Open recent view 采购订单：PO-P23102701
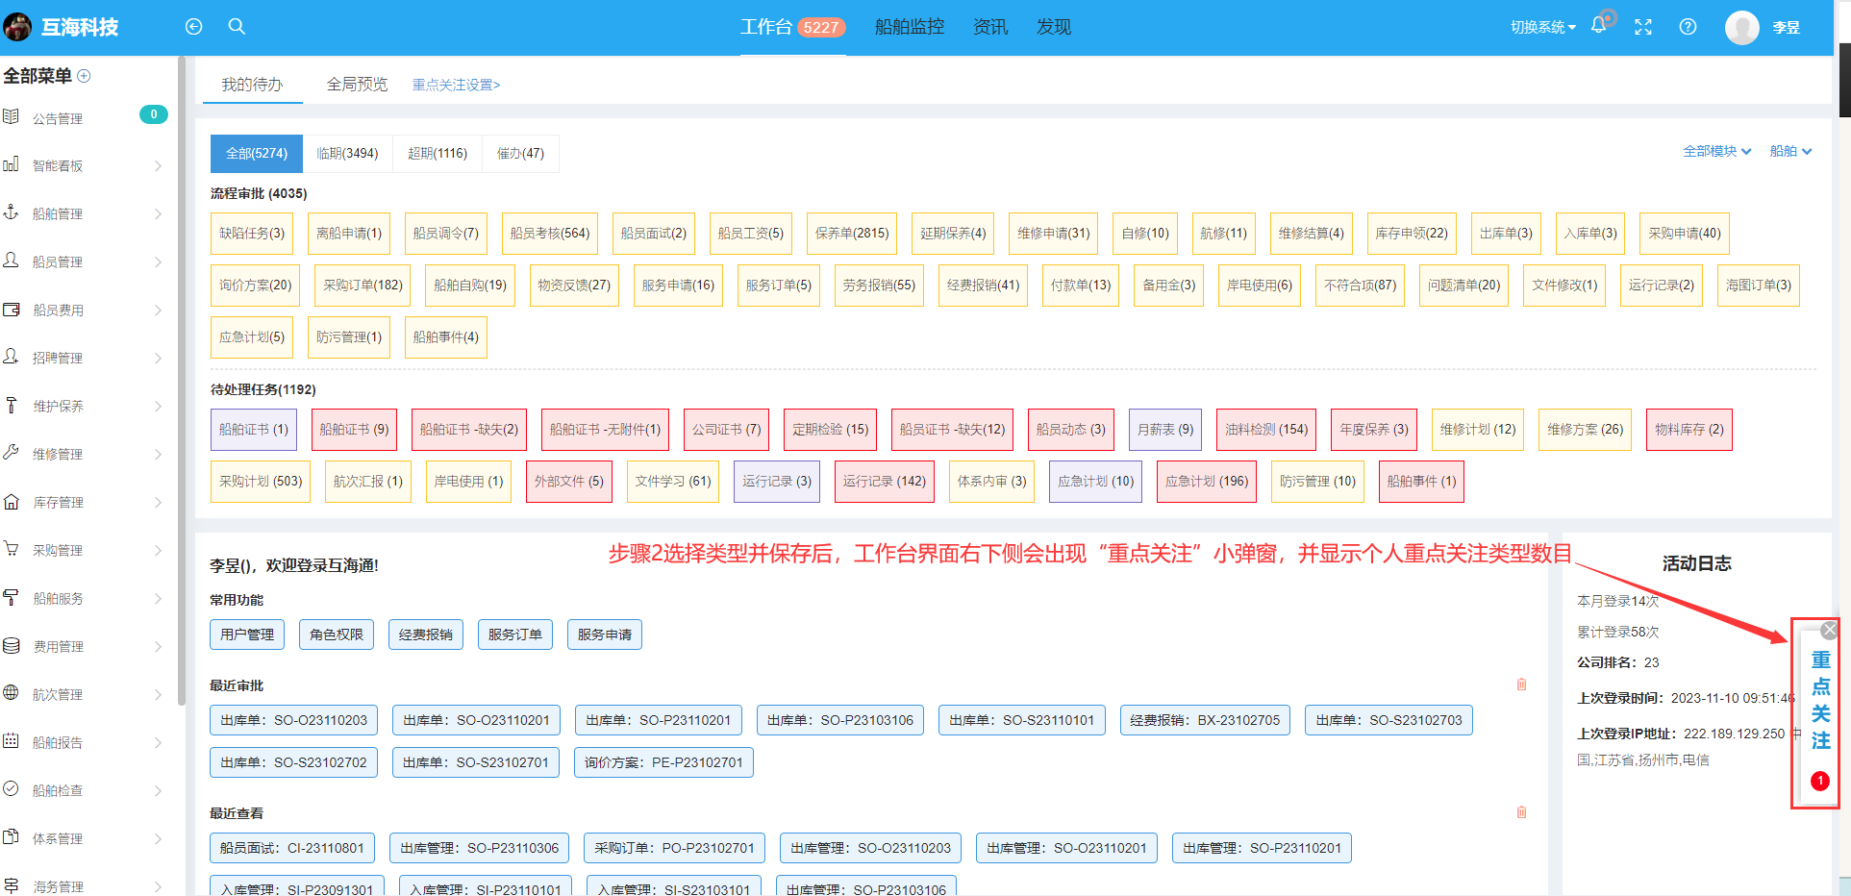 674,848
